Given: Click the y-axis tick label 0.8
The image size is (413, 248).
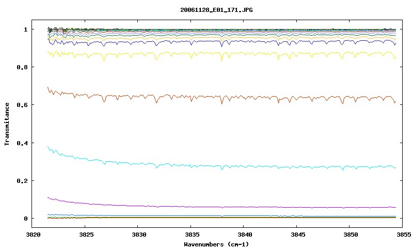Looking at the screenshot, I should (22, 67).
